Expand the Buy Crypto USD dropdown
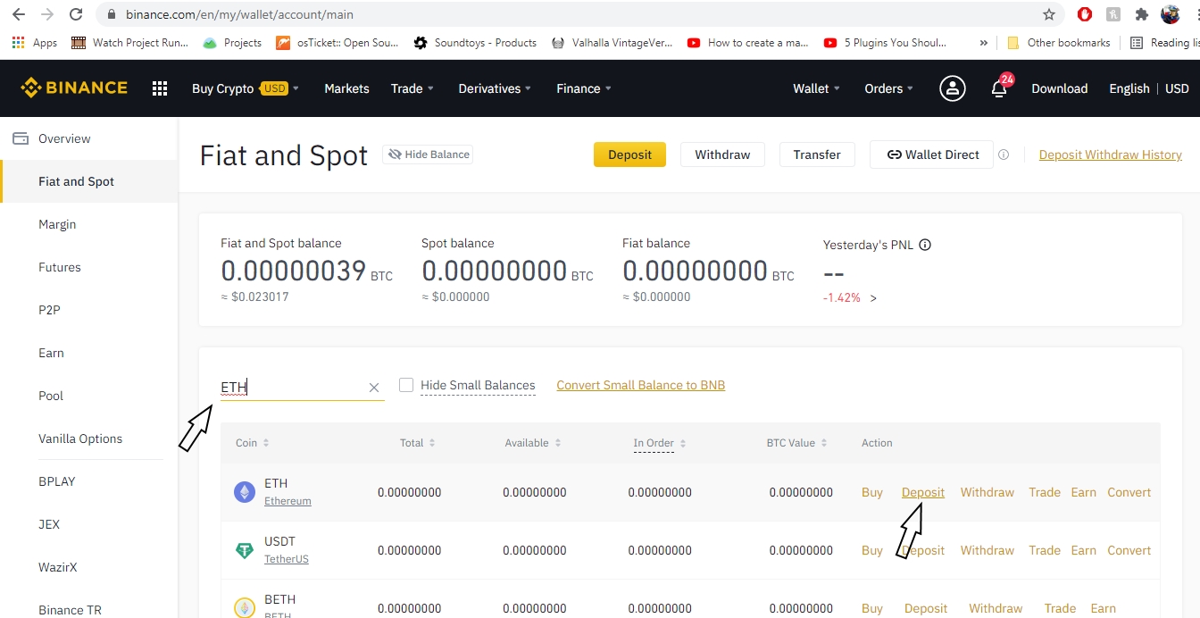 (246, 88)
